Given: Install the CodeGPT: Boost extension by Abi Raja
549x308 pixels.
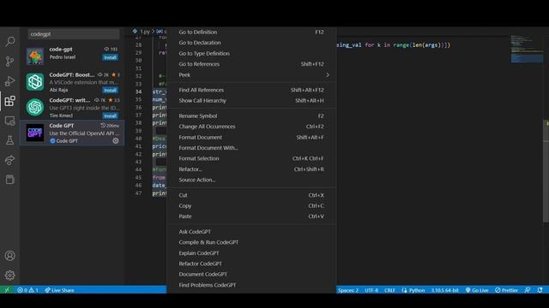Looking at the screenshot, I should (x=111, y=90).
